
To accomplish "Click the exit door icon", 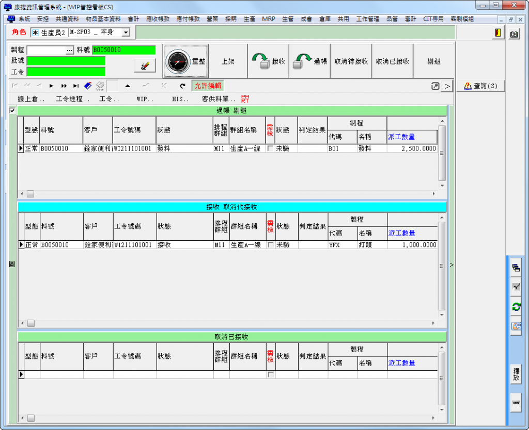I will pos(497,32).
